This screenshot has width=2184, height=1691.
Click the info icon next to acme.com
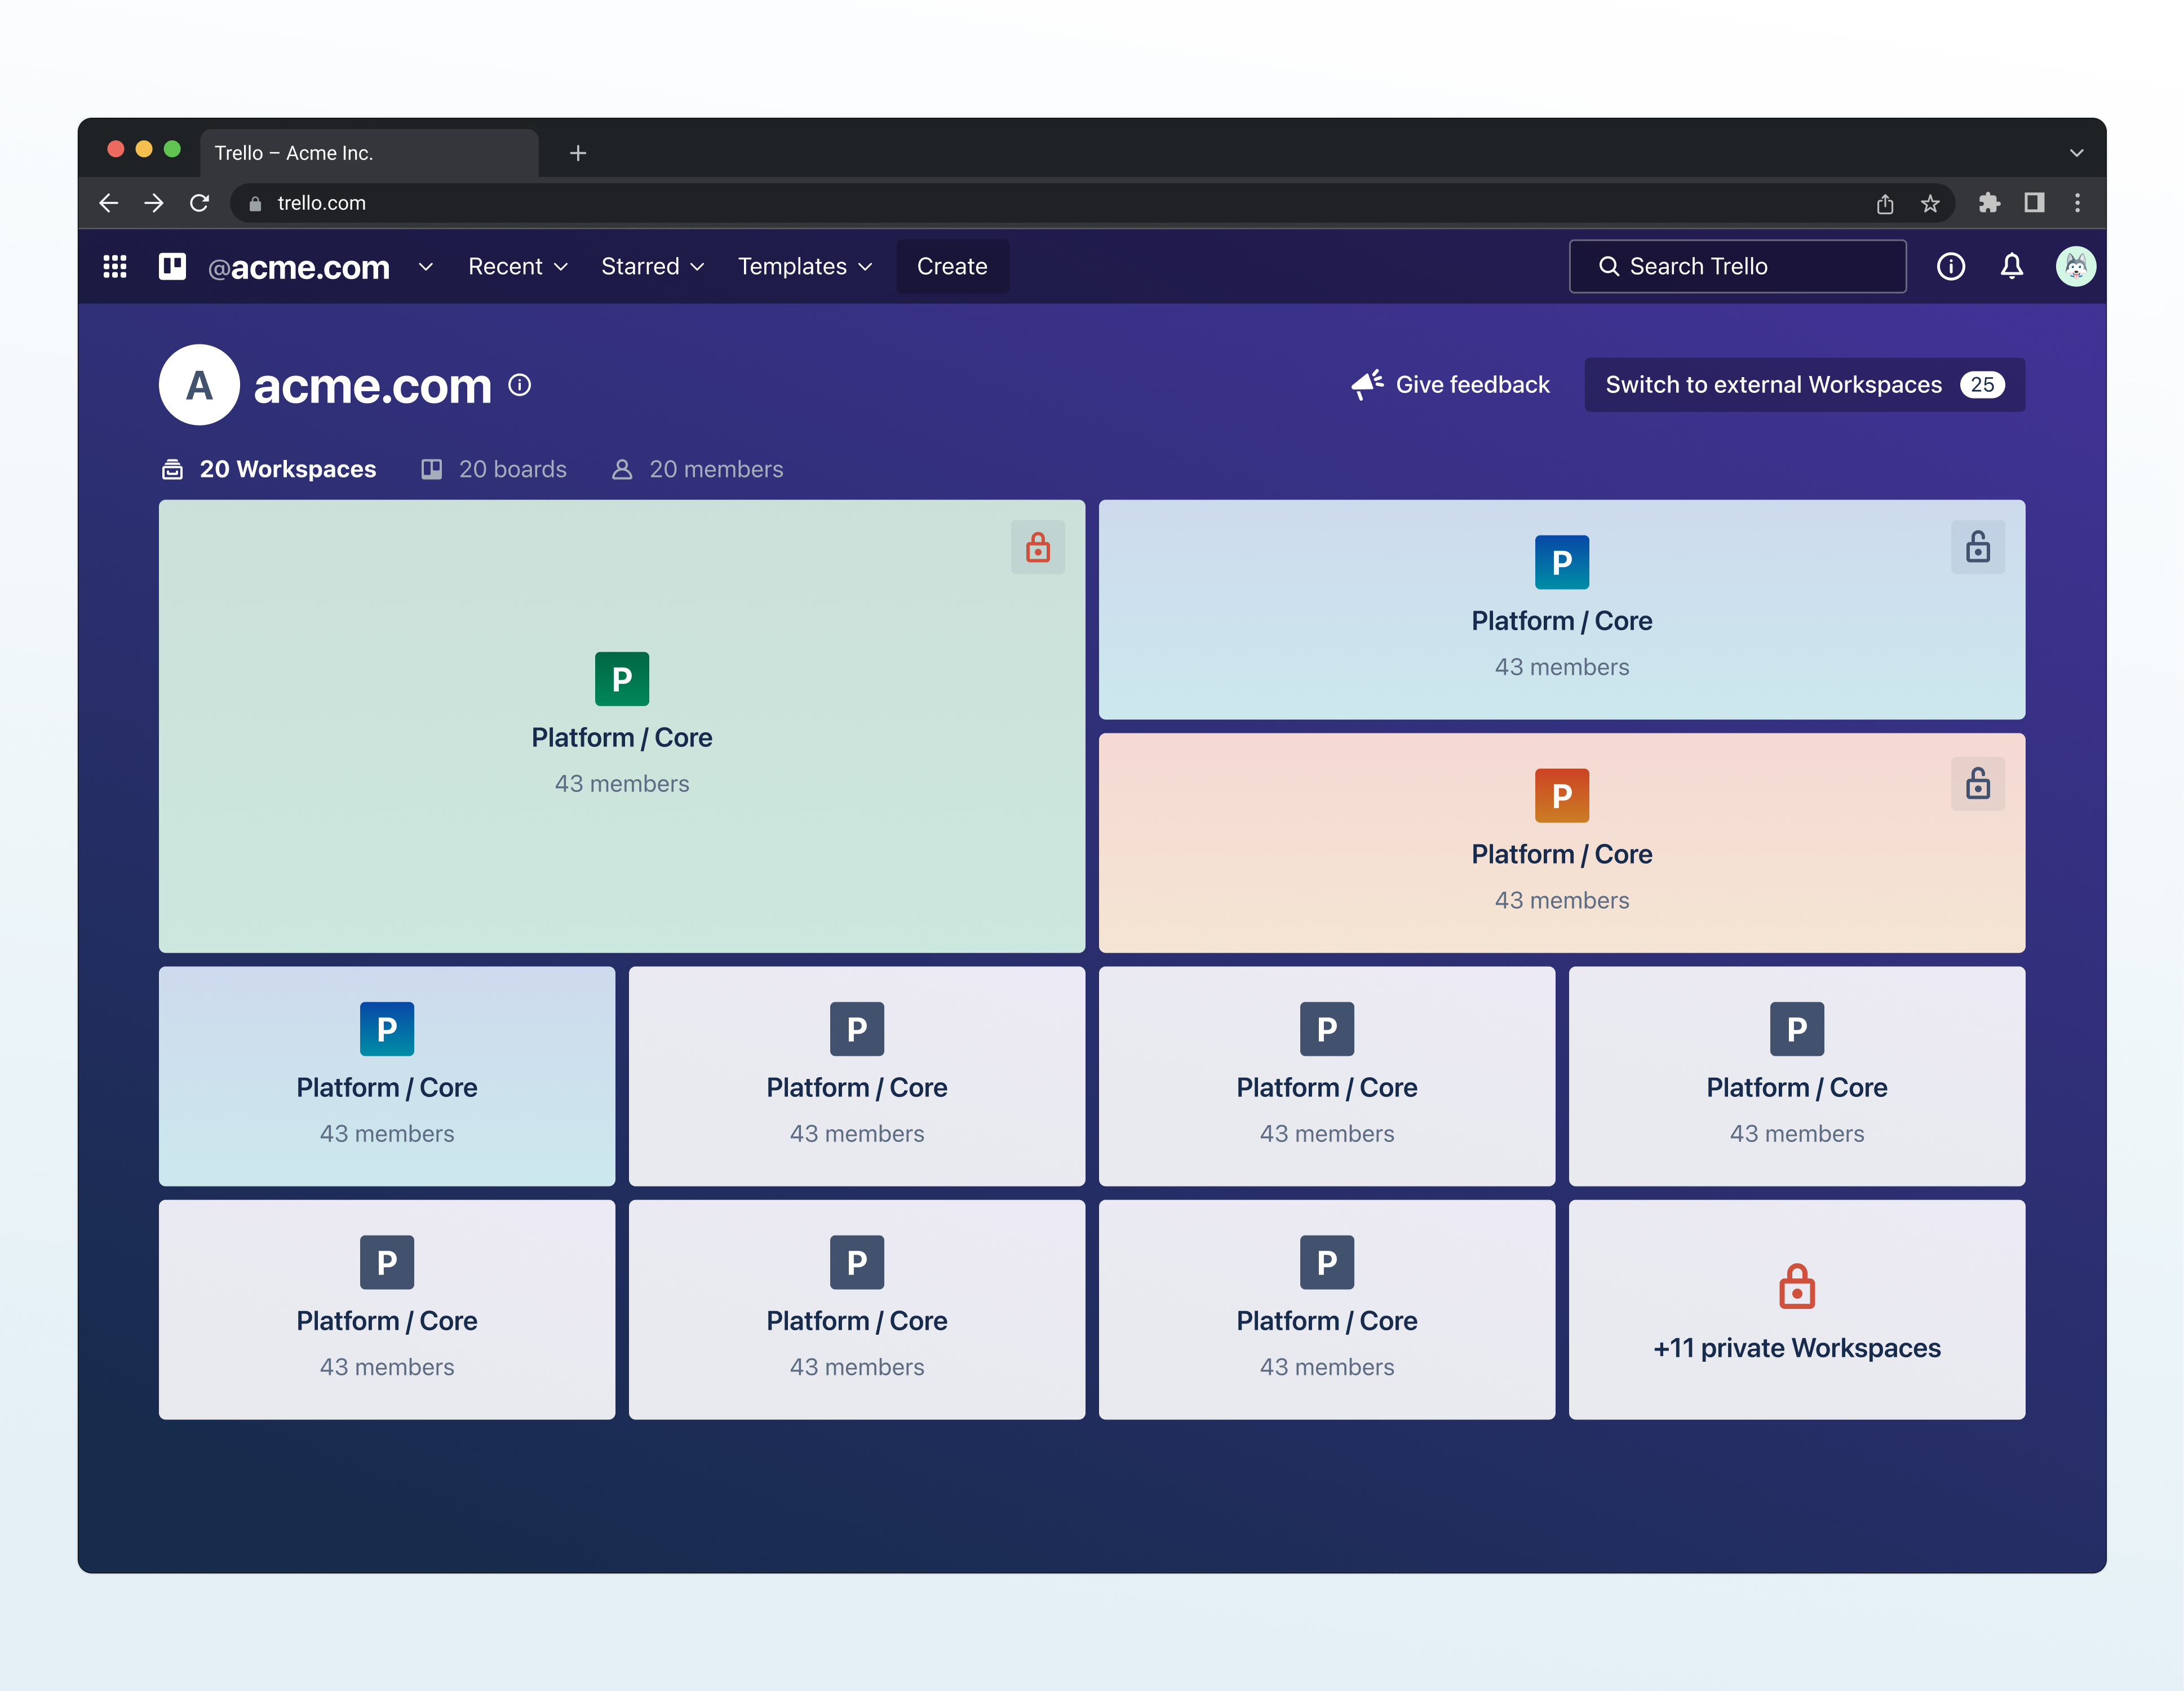520,386
